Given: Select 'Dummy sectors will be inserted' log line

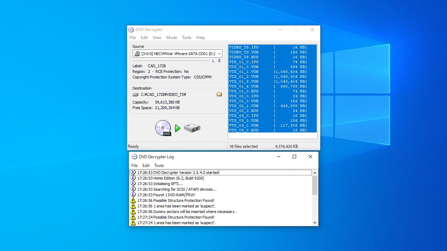Looking at the screenshot, I should click(x=220, y=212).
